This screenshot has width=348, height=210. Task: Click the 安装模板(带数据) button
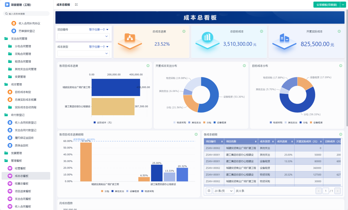coord(327,5)
